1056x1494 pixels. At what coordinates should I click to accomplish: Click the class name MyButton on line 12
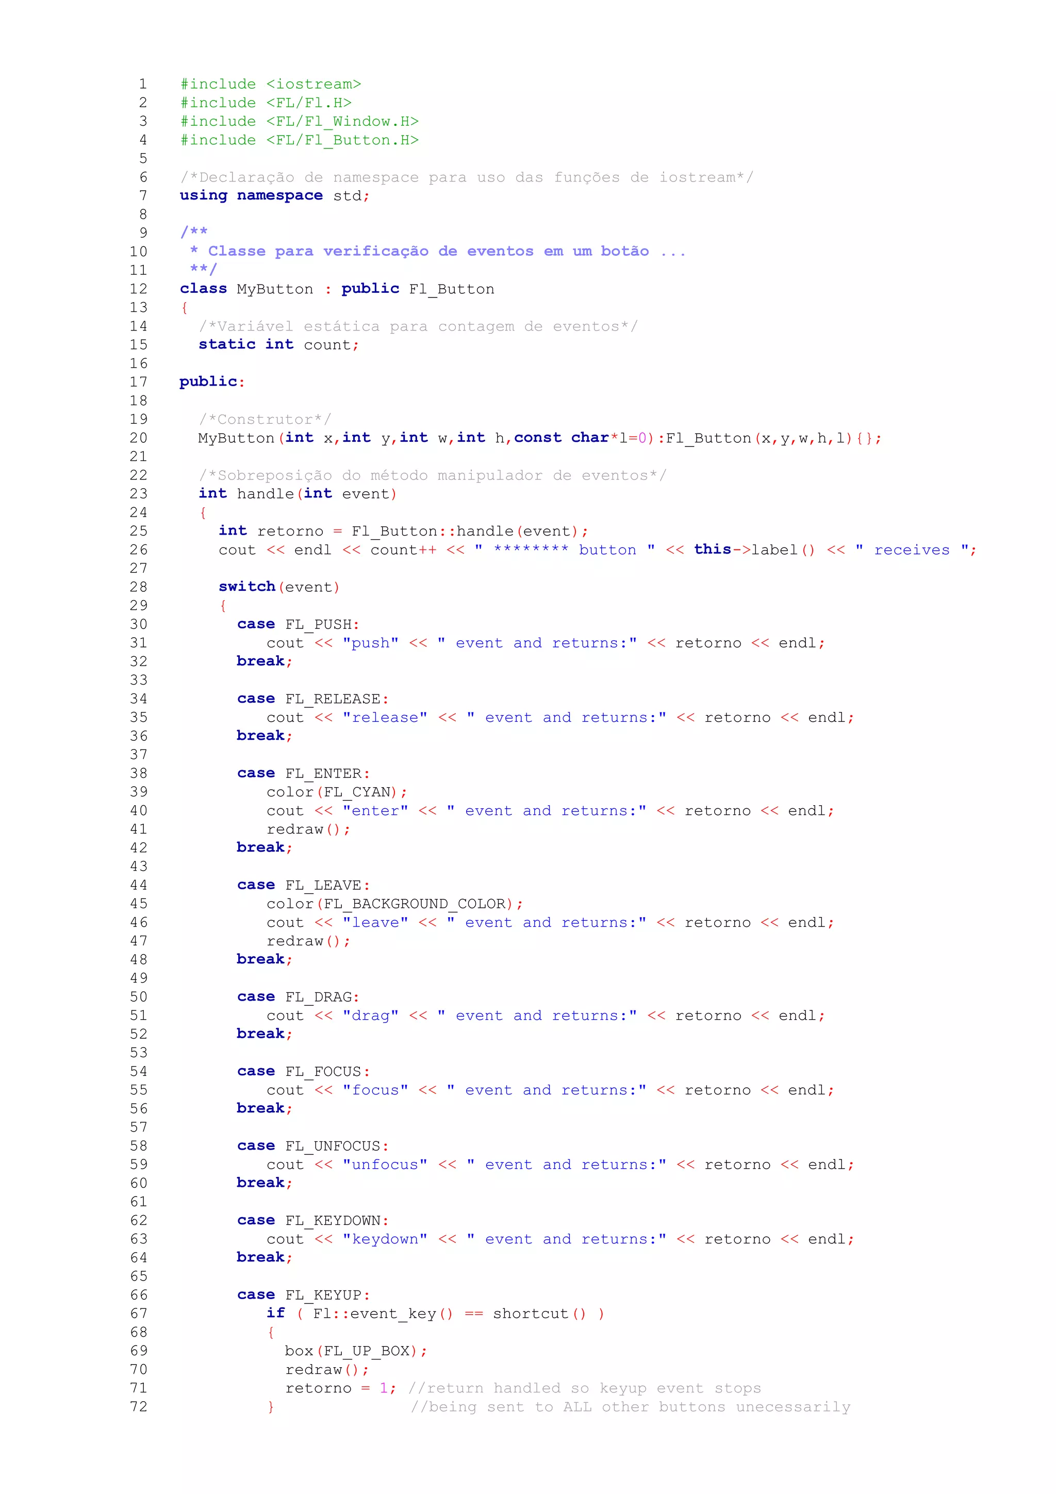pyautogui.click(x=275, y=289)
